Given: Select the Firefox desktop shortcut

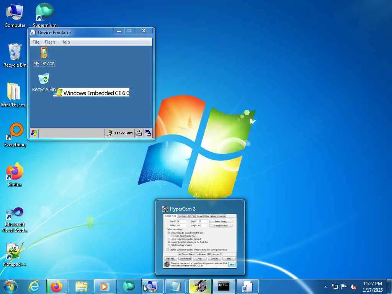Looking at the screenshot, I should pyautogui.click(x=15, y=175).
